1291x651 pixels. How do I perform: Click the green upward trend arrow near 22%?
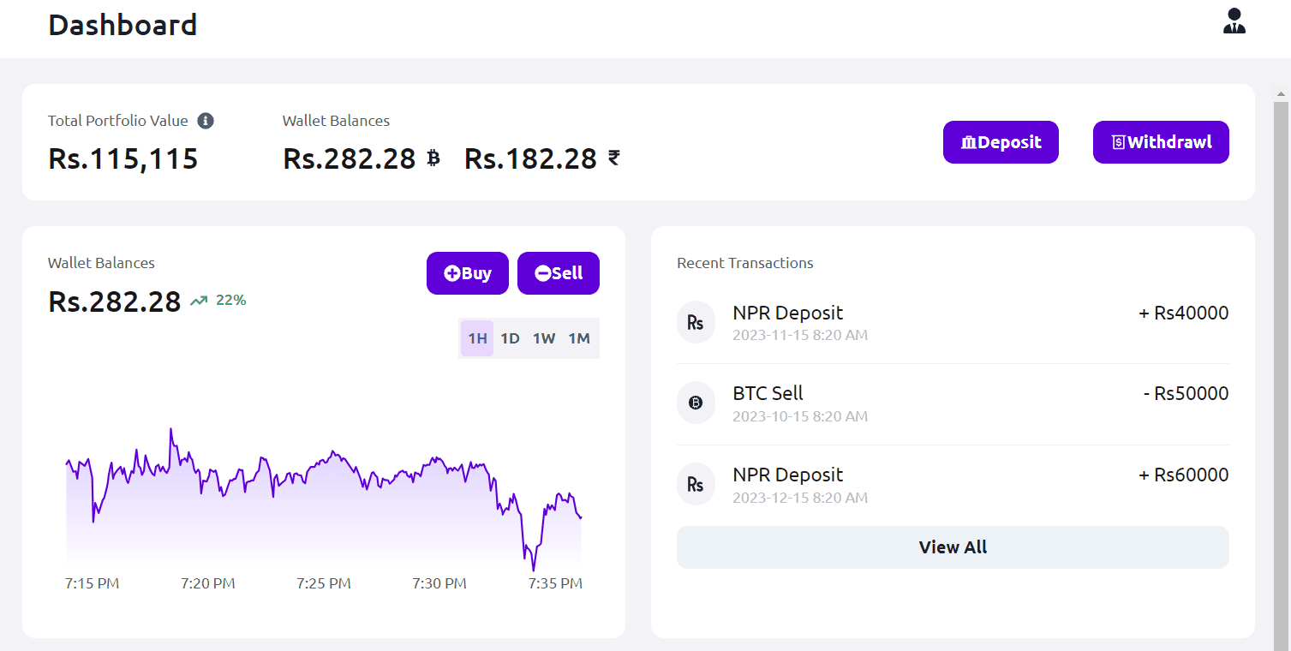pos(200,300)
